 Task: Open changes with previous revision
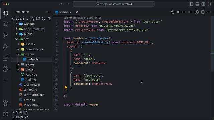[x=179, y=12]
